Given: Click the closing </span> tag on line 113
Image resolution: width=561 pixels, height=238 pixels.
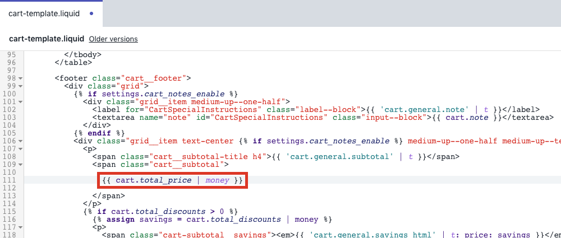Looking at the screenshot, I should point(109,195).
